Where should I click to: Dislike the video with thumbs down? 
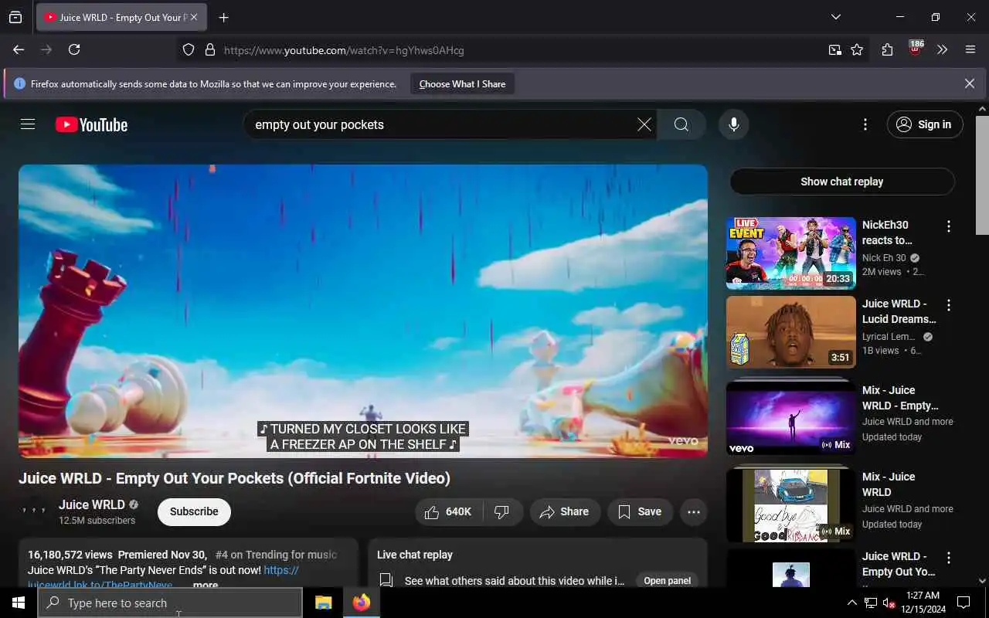503,511
